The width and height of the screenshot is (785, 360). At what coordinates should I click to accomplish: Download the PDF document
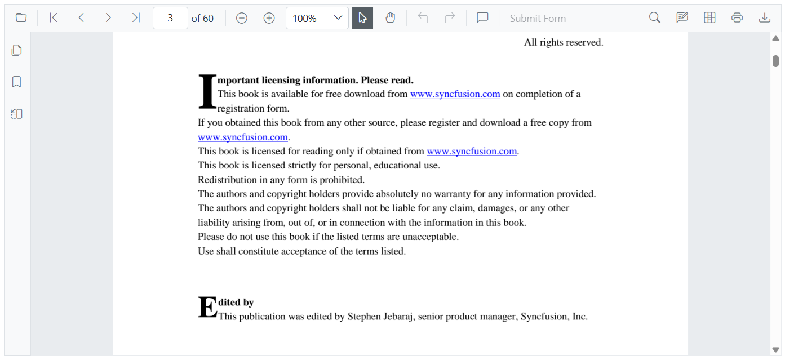coord(764,18)
